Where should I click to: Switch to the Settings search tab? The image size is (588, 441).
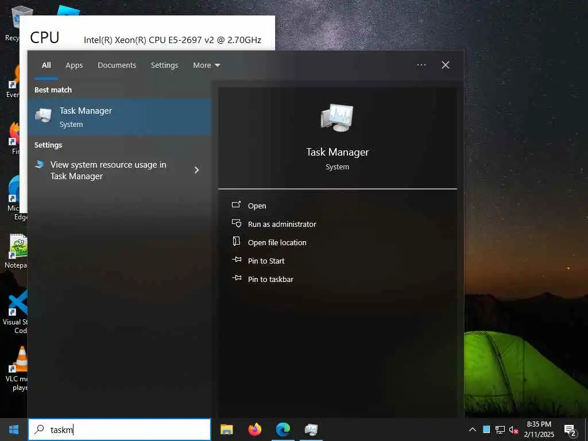point(165,65)
